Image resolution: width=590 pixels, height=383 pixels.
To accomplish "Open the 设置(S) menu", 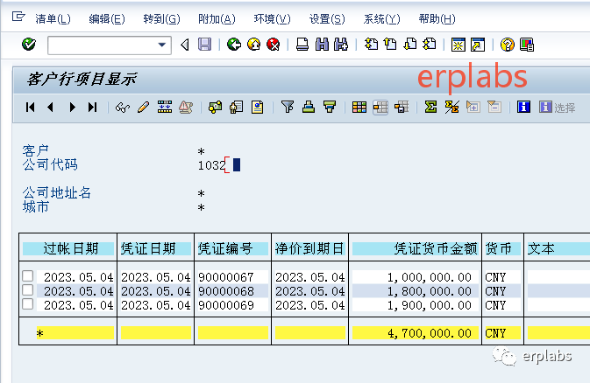I will pos(327,18).
